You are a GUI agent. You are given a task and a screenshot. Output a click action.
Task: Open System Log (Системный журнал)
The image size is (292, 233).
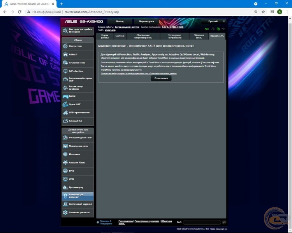[x=77, y=204]
